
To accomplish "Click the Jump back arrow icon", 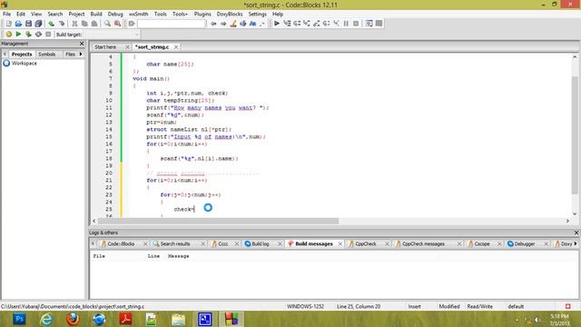I will 213,24.
